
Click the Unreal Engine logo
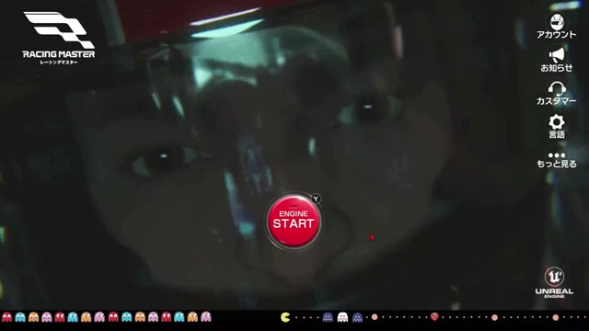(554, 282)
